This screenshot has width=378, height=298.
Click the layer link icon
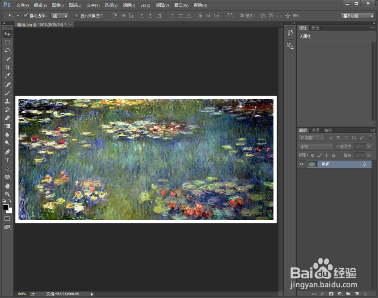coord(314,294)
